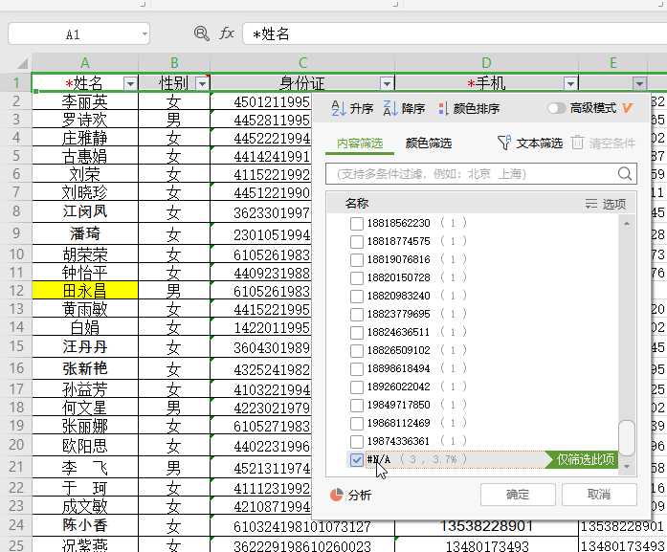Select column B header
Screen dimensions: 667x552
coord(174,63)
